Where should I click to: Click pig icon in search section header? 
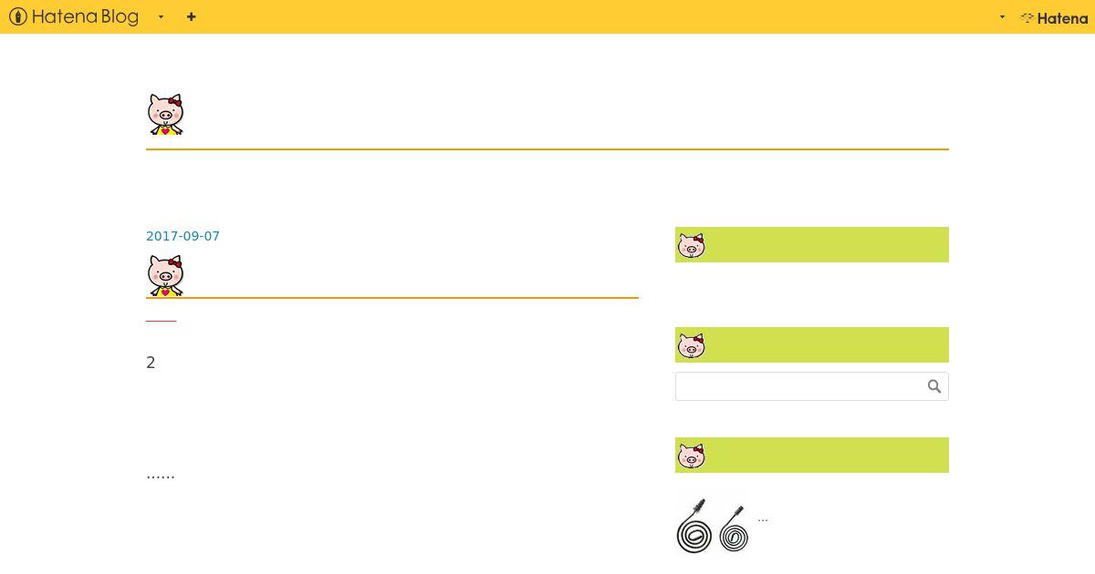click(692, 345)
